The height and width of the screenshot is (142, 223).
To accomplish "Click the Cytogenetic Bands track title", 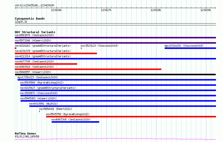I will point(30,19).
